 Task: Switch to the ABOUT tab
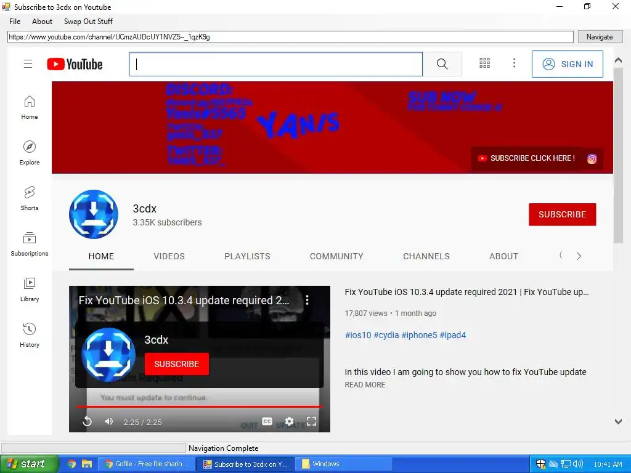click(x=503, y=256)
